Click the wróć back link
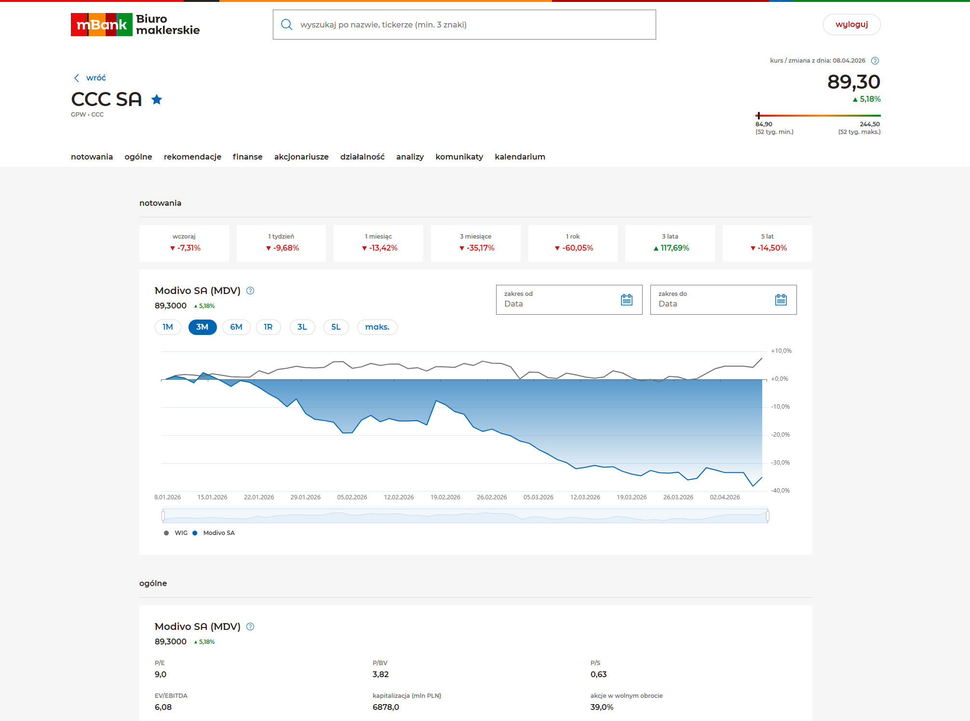 (x=96, y=78)
